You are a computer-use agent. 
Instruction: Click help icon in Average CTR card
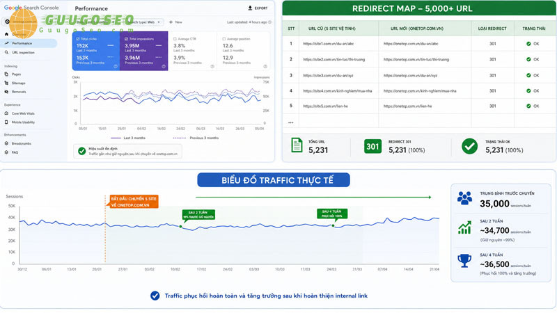pyautogui.click(x=212, y=66)
